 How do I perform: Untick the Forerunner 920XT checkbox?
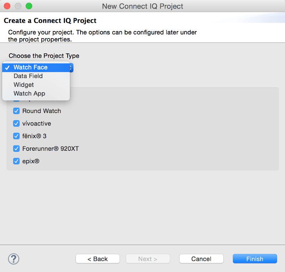(x=16, y=148)
